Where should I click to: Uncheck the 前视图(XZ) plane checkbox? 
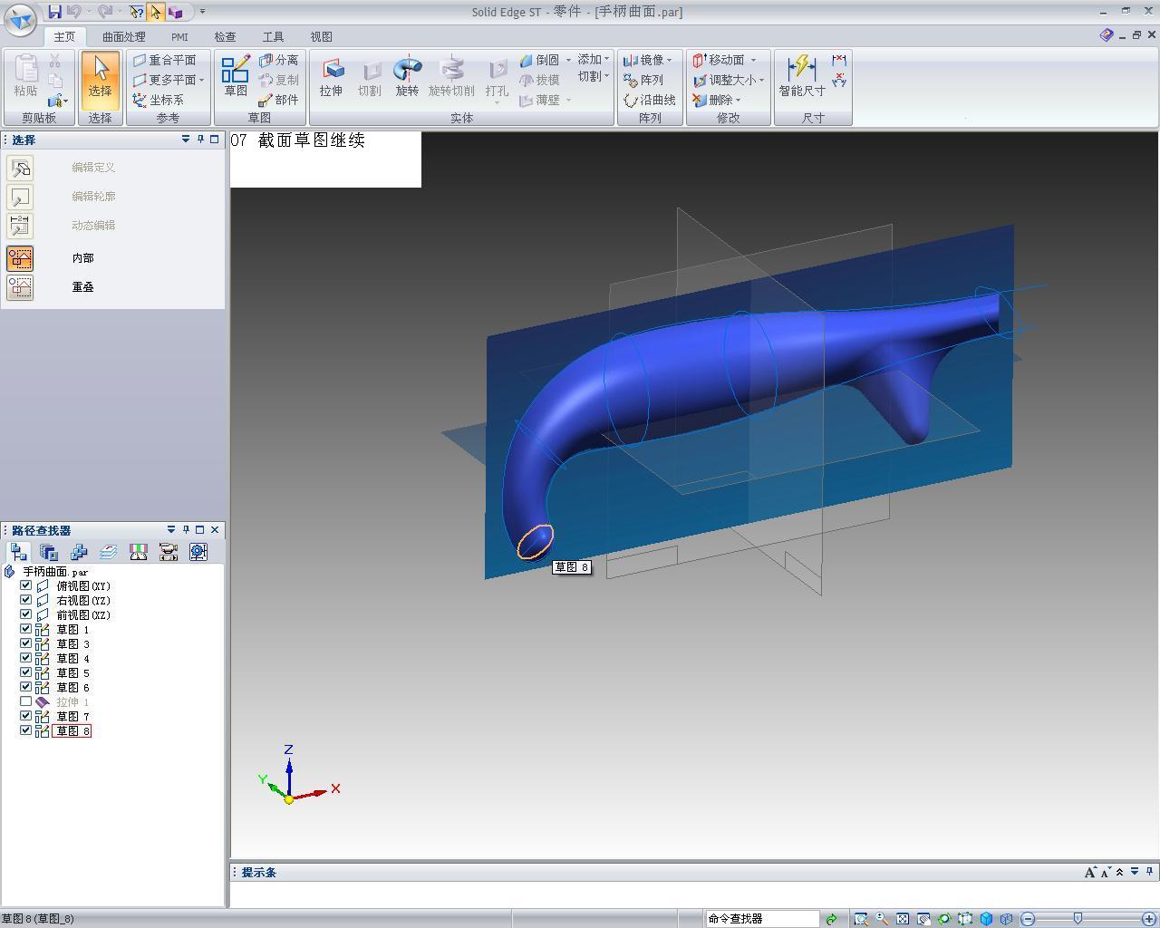point(26,614)
